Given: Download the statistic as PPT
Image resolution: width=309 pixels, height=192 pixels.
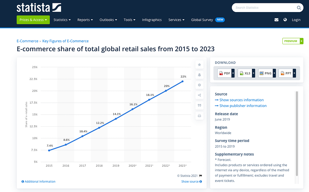Looking at the screenshot, I should click(287, 73).
